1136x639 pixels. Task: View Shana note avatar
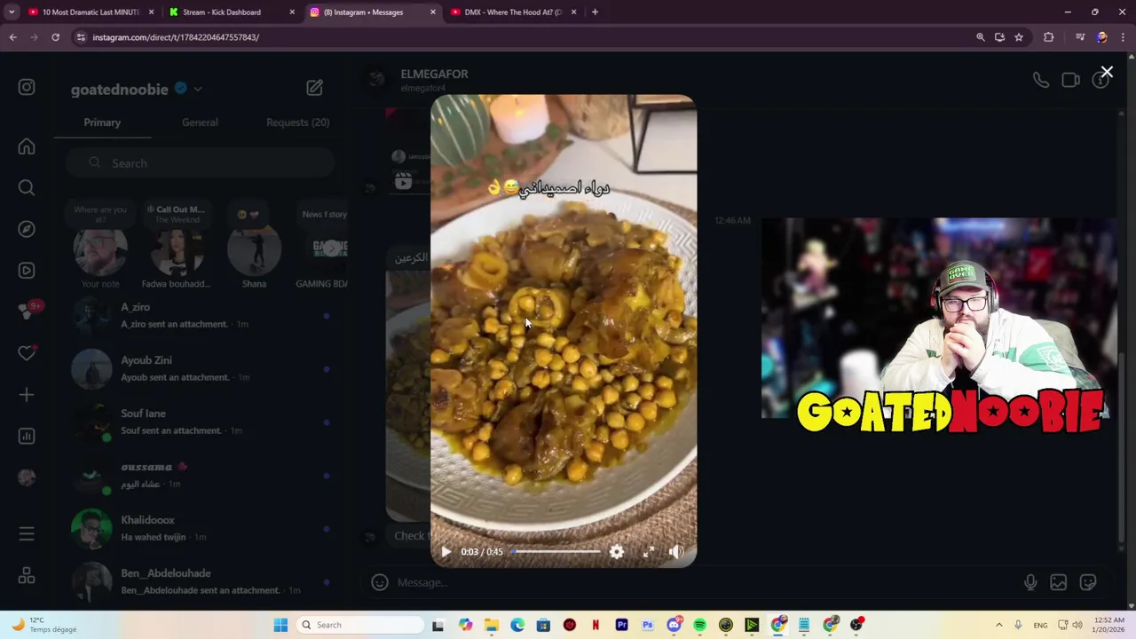(x=254, y=249)
